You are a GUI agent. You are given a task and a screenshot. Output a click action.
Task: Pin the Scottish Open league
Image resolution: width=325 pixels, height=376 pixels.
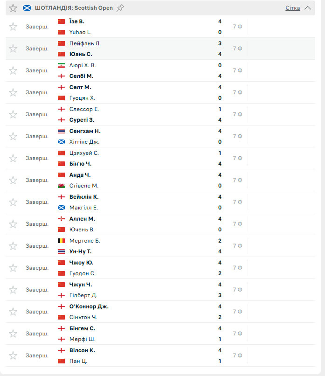(x=120, y=8)
